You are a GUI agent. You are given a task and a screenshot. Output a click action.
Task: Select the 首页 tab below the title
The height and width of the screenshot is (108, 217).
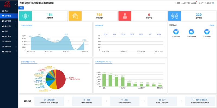click(x=21, y=8)
